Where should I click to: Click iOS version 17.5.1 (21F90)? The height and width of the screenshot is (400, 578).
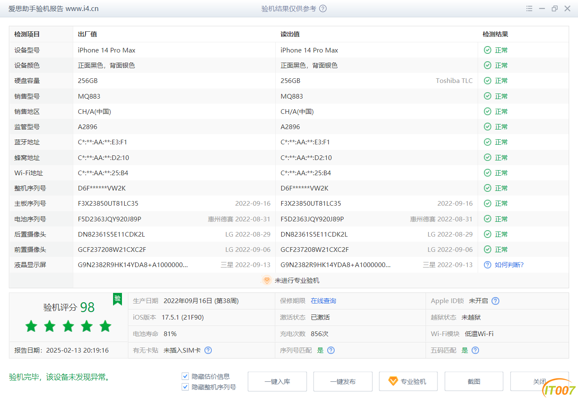pyautogui.click(x=183, y=317)
